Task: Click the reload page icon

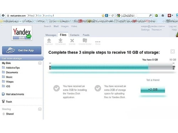Action: [112, 16]
